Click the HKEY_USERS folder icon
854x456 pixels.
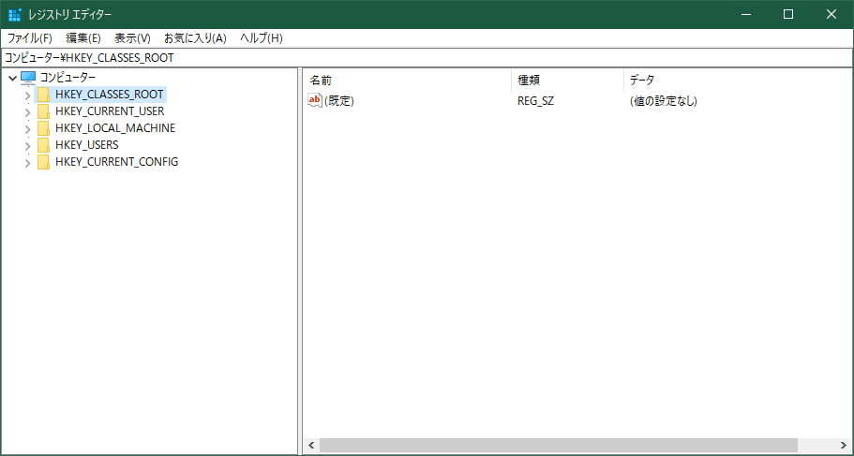43,145
